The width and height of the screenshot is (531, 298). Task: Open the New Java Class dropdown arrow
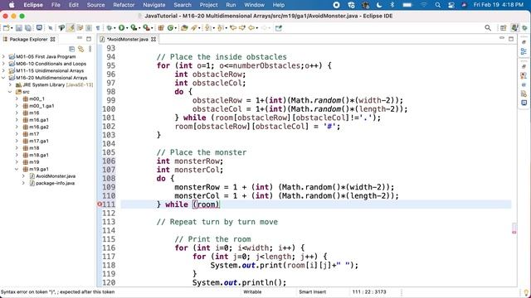175,28
